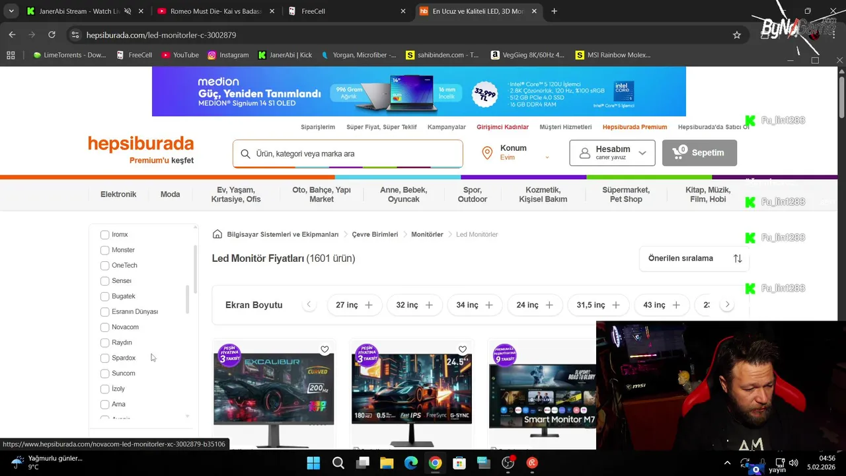Check the Bugatek brand filter
846x476 pixels.
coord(104,296)
